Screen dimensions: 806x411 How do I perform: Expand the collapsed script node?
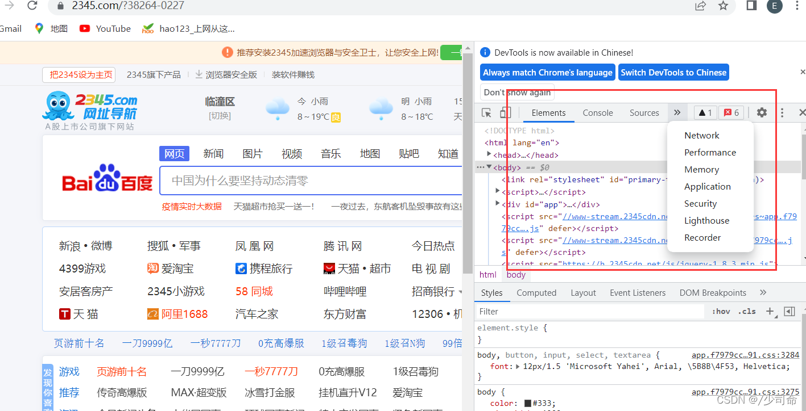tap(498, 191)
